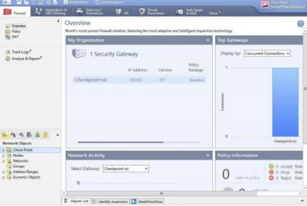Select the Services objects toolbar icon

click(13, 135)
